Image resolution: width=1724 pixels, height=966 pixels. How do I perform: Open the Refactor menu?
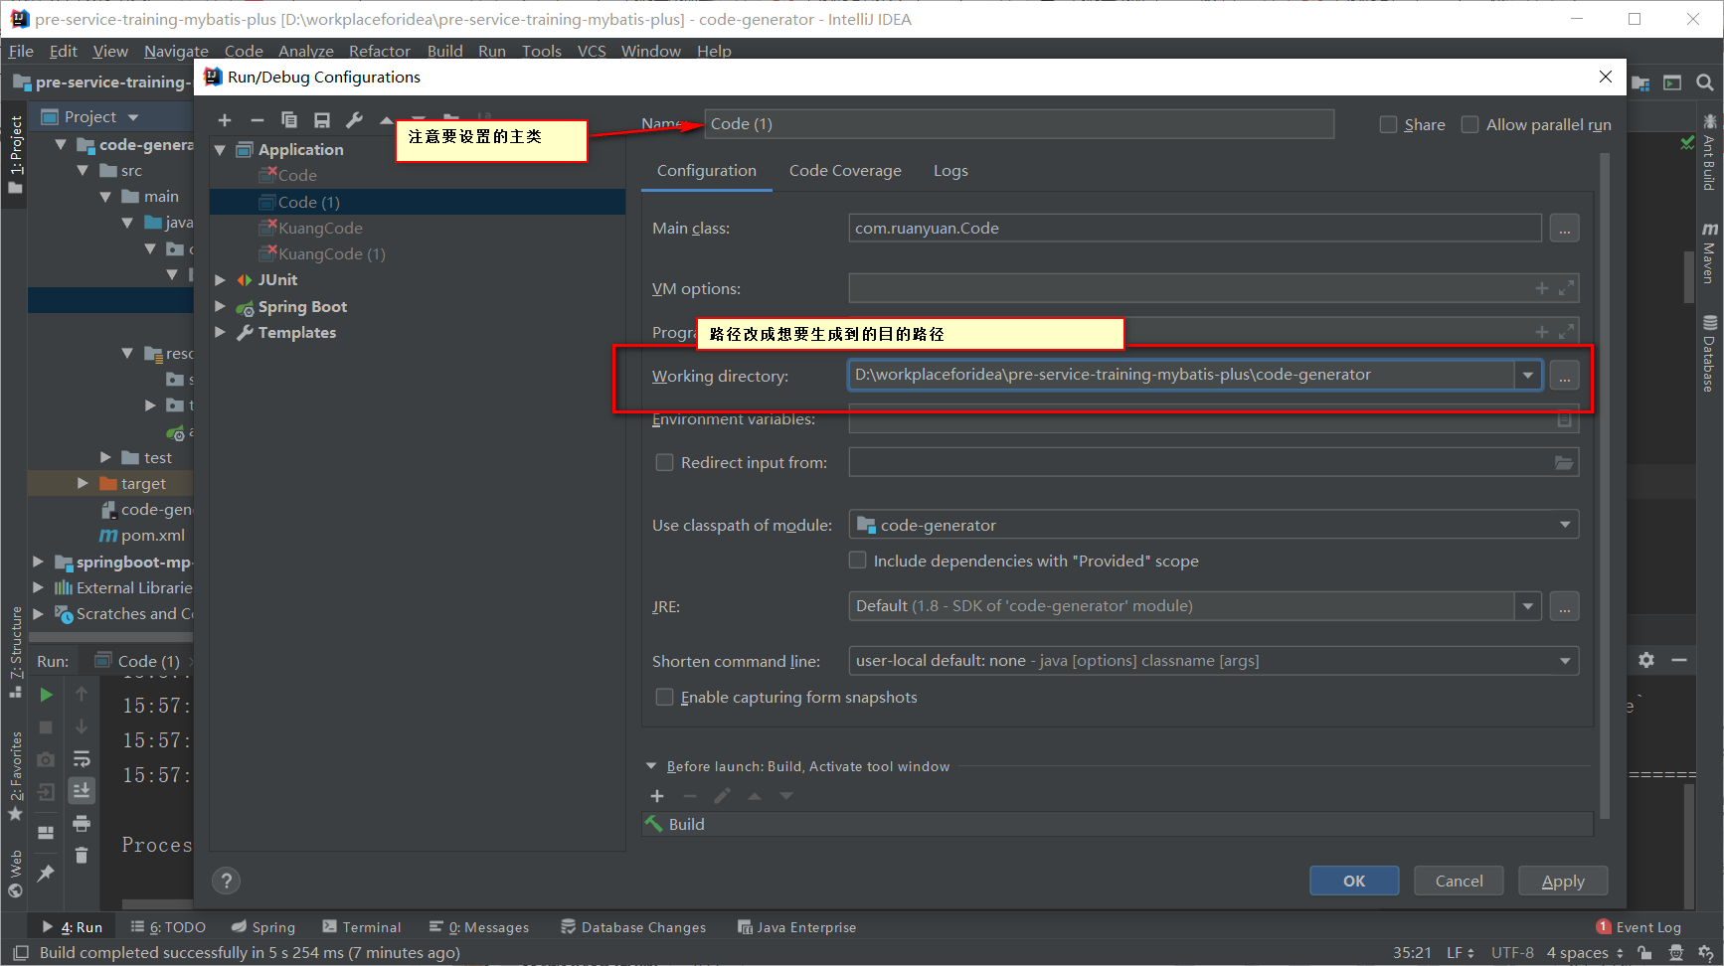tap(379, 51)
